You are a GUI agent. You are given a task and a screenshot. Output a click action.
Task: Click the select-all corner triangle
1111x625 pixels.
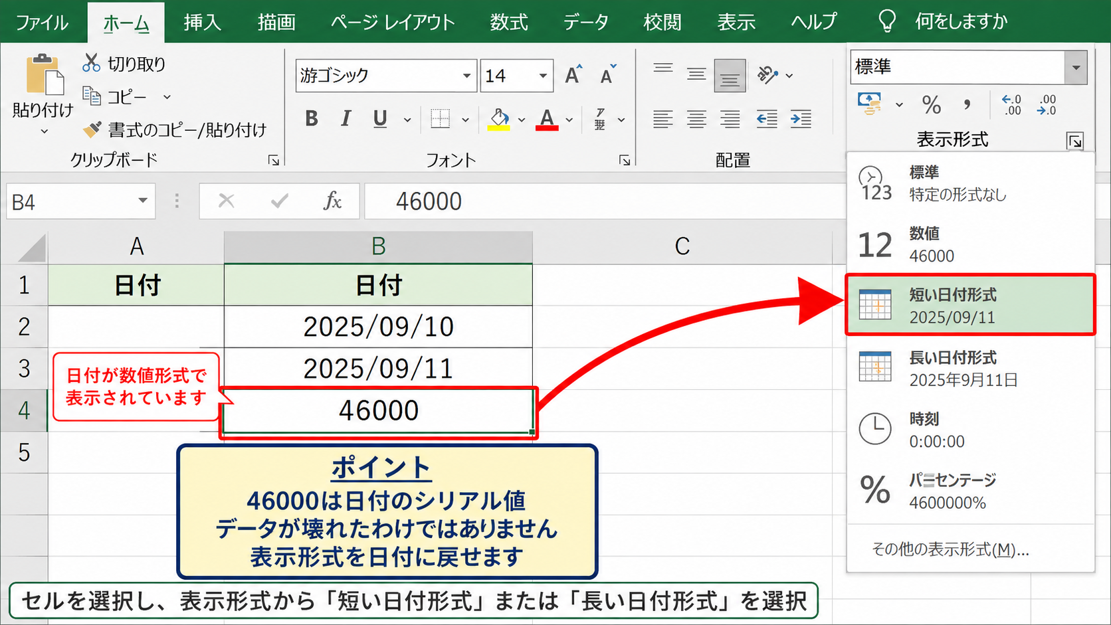pos(32,247)
